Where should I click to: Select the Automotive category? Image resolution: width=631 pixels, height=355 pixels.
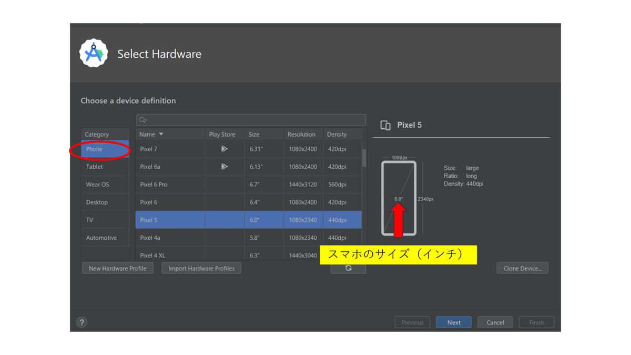click(105, 238)
